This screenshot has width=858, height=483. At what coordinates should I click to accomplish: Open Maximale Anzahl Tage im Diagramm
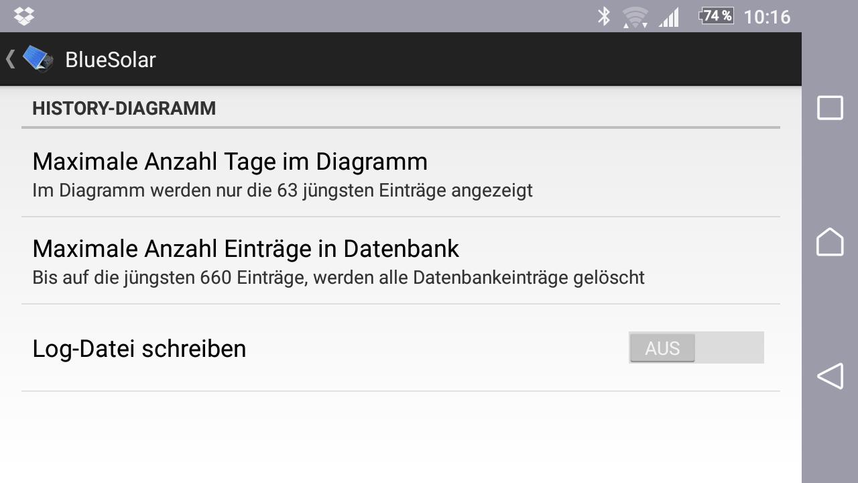click(x=401, y=174)
